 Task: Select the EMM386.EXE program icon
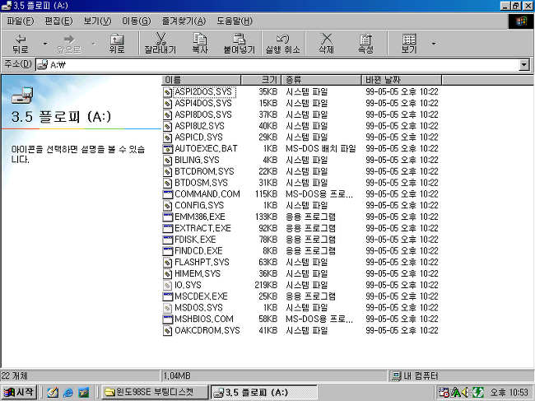(x=167, y=217)
